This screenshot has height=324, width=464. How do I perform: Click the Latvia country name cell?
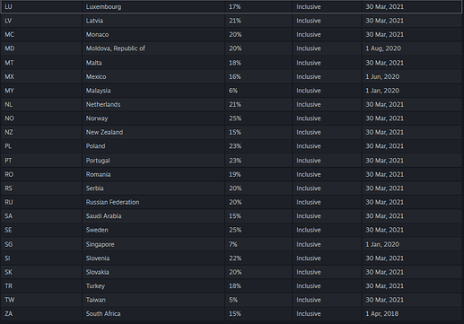pyautogui.click(x=153, y=21)
